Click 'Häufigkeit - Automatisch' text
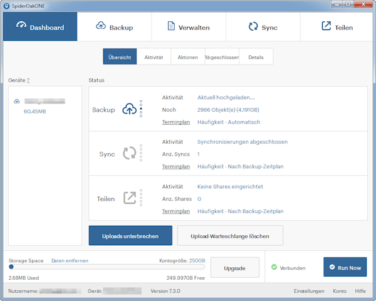Viewport: 376px width, 301px height. click(x=229, y=122)
